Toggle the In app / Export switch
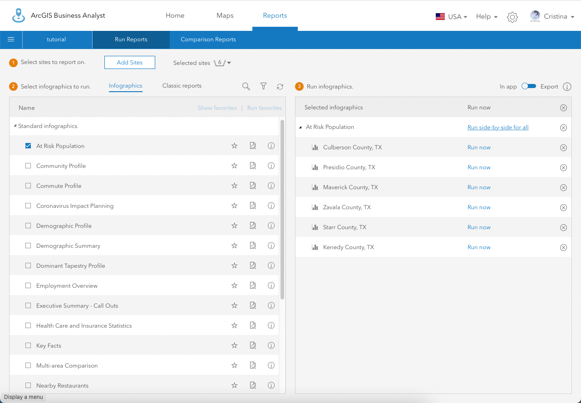Image resolution: width=581 pixels, height=403 pixels. click(529, 86)
